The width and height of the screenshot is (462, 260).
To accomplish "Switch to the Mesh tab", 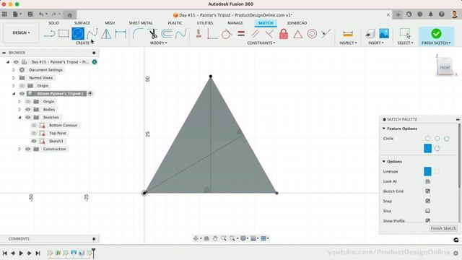I will tap(110, 23).
